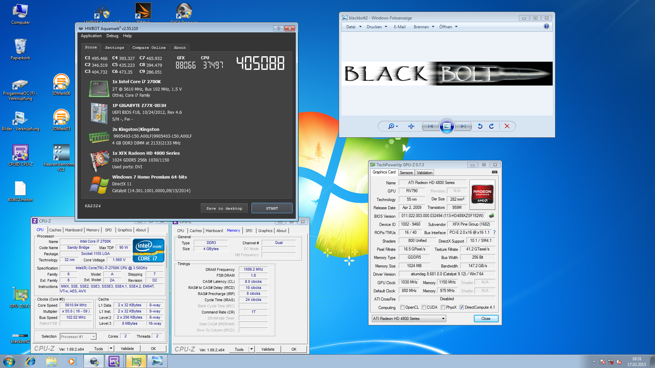This screenshot has height=368, width=655.
Task: Select the ProgammeOC (F) shortcut icon
Action: [20, 90]
